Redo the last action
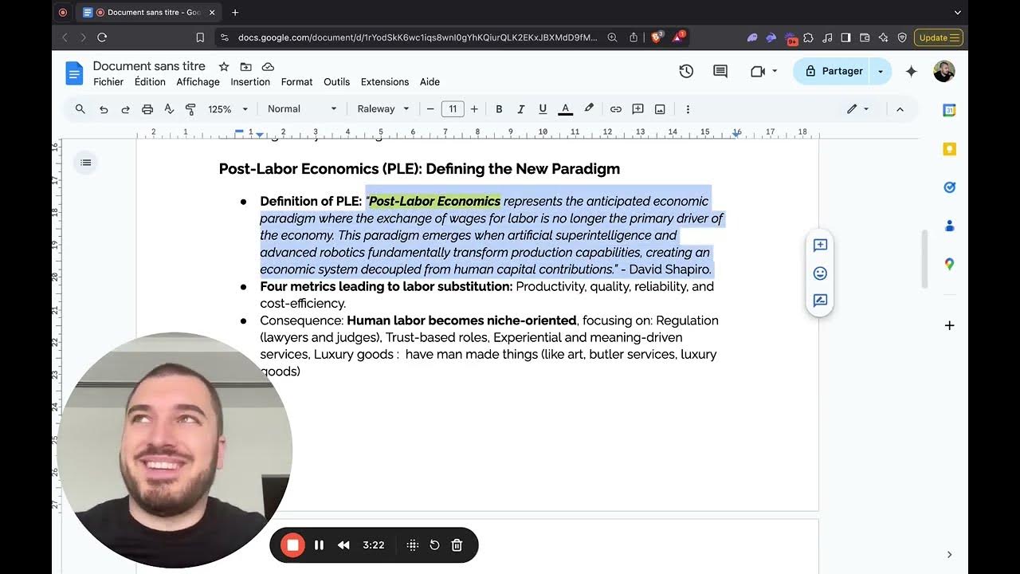The image size is (1020, 574). click(x=125, y=109)
